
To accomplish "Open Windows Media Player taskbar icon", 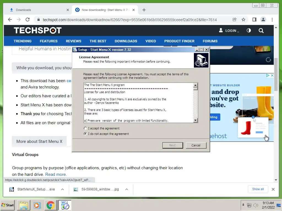I will click(37, 205).
